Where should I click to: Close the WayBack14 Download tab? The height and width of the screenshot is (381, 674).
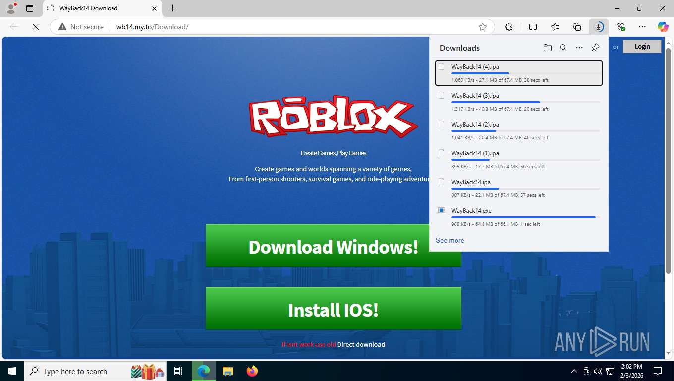(154, 8)
